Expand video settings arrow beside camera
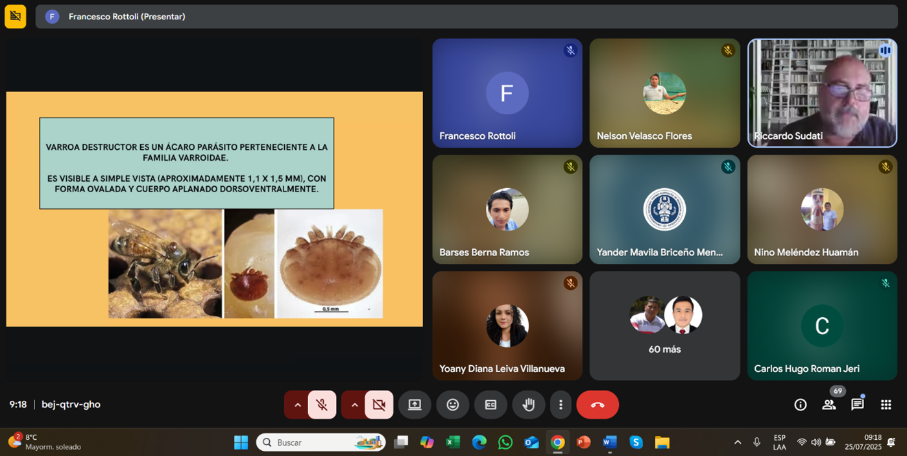The image size is (907, 456). (x=355, y=405)
